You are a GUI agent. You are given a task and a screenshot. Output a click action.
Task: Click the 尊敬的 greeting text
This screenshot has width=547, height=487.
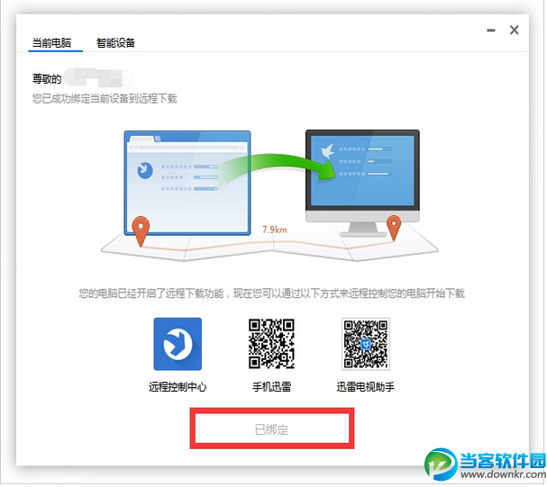(47, 78)
